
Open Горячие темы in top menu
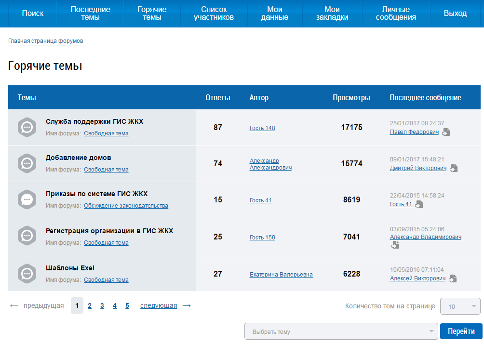(x=152, y=13)
